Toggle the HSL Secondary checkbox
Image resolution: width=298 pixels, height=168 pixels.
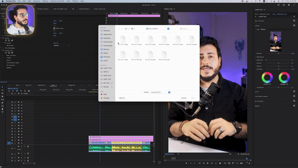pyautogui.click(x=294, y=101)
